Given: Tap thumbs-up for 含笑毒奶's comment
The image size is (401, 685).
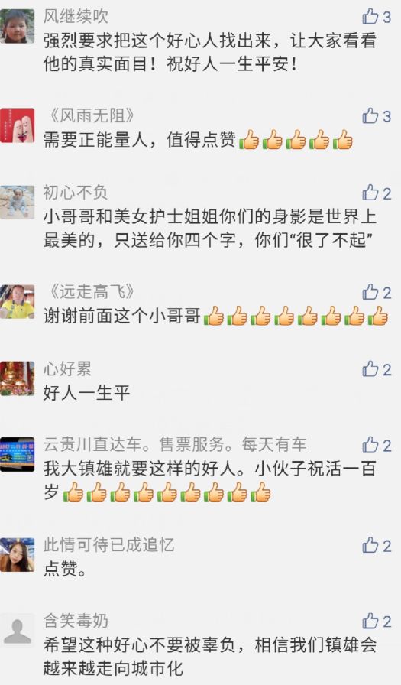Looking at the screenshot, I should [x=370, y=622].
